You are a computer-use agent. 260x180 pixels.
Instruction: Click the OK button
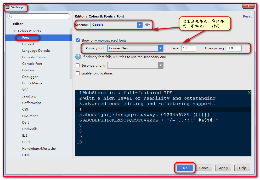click(185, 168)
